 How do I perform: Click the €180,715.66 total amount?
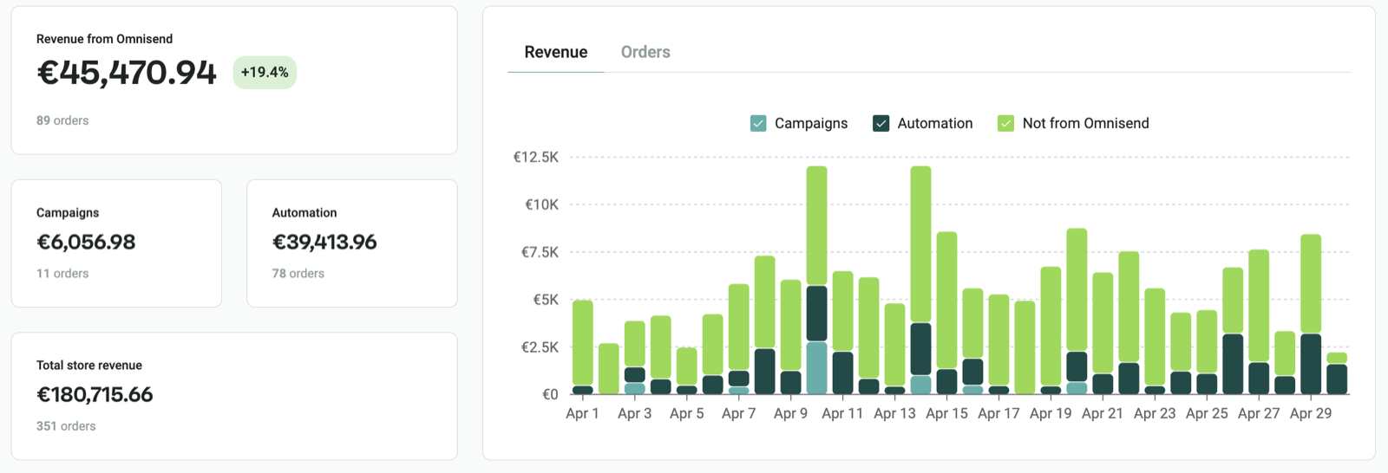tap(95, 394)
